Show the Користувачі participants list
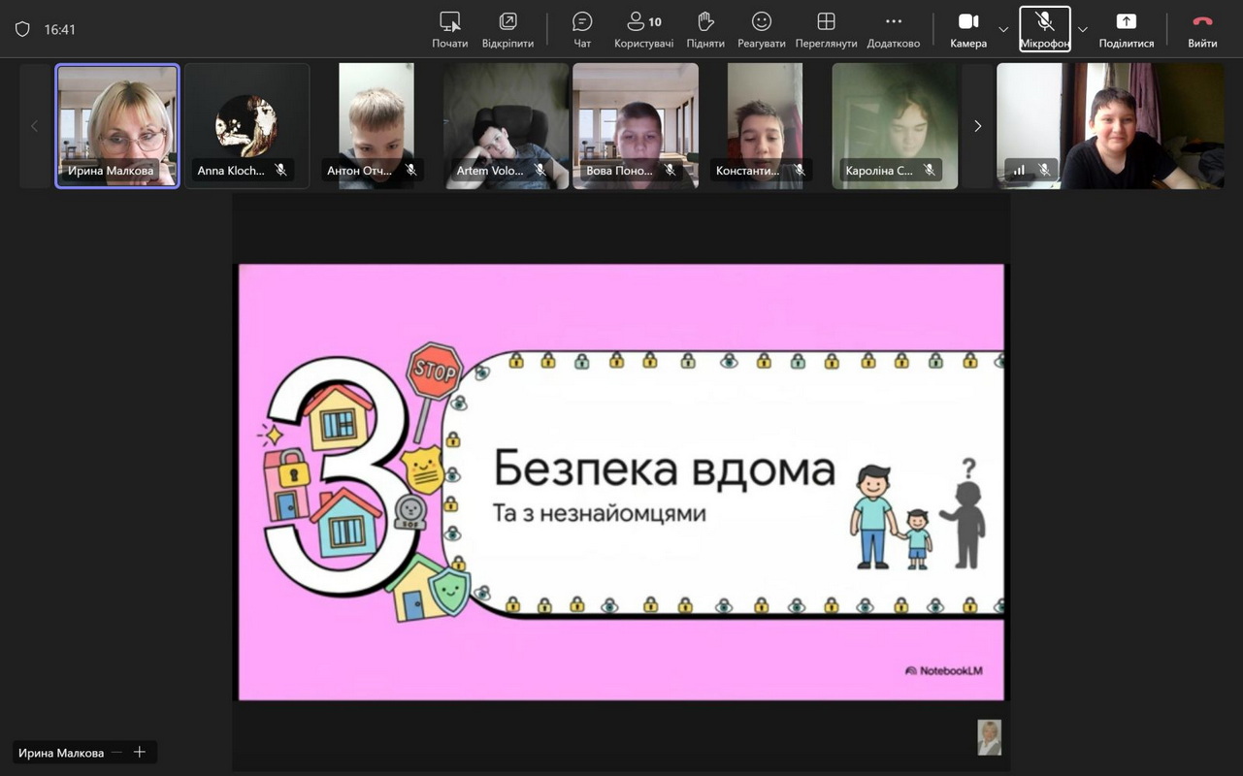Viewport: 1243px width, 776px height. [x=643, y=29]
